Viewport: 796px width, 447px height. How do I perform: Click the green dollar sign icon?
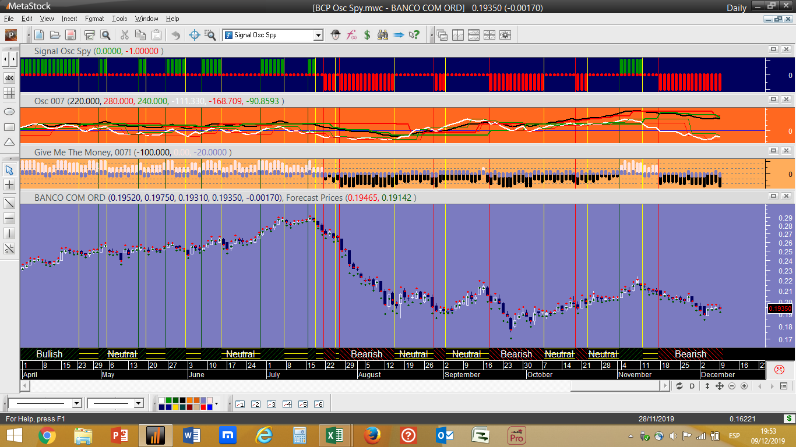coord(367,35)
